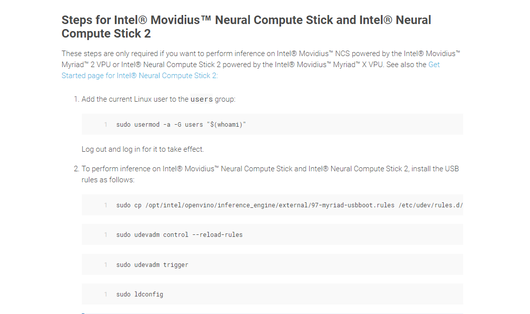The width and height of the screenshot is (530, 314).
Task: Click the "Steps for Intel Movidius" heading
Action: coord(246,27)
